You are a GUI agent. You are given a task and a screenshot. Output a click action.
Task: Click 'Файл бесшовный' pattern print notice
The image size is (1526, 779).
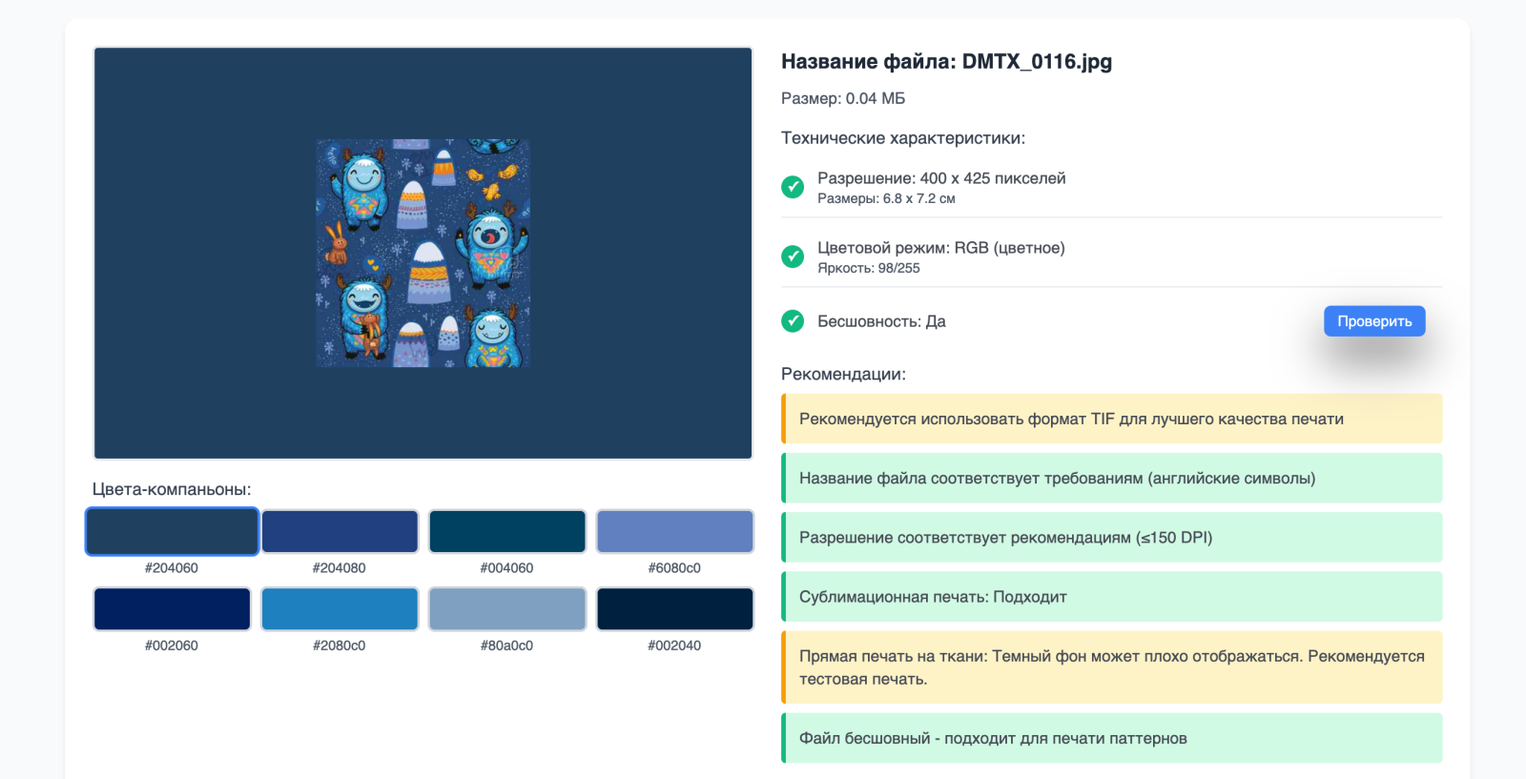[x=1112, y=738]
